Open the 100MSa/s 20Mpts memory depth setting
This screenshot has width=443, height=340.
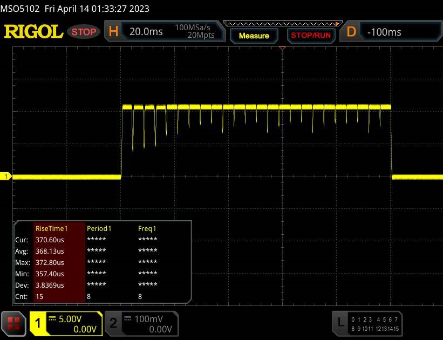tap(195, 31)
